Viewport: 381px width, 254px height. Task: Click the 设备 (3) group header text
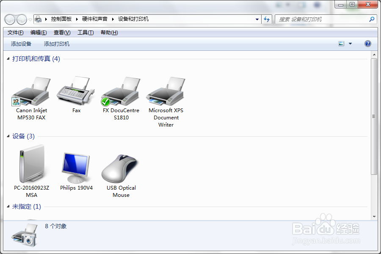(23, 136)
